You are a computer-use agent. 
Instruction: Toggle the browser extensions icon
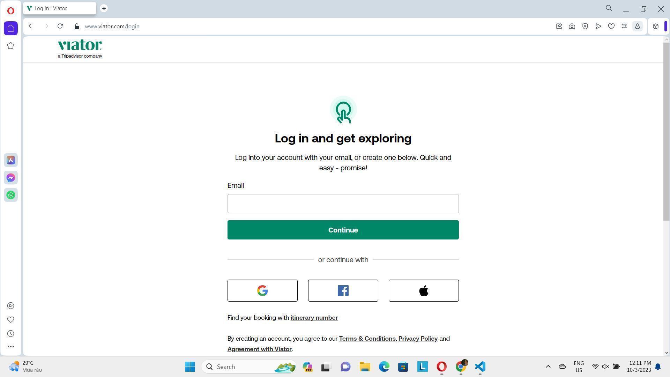click(656, 26)
